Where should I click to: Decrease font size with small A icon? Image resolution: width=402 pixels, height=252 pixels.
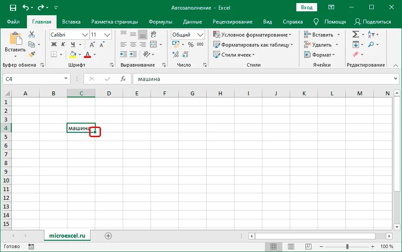pos(102,44)
